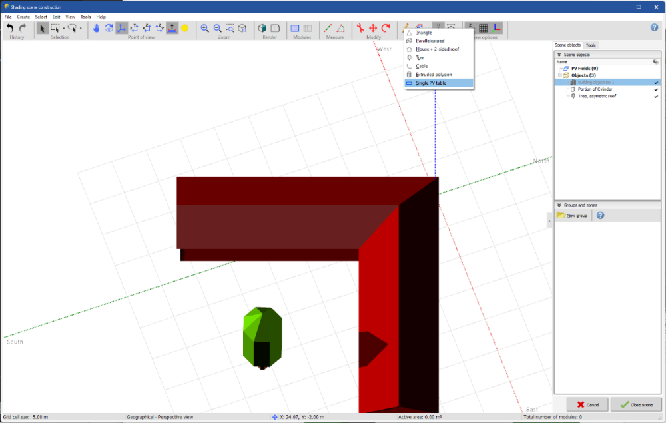Click the Close scene button
This screenshot has height=423, width=666.
pos(636,404)
